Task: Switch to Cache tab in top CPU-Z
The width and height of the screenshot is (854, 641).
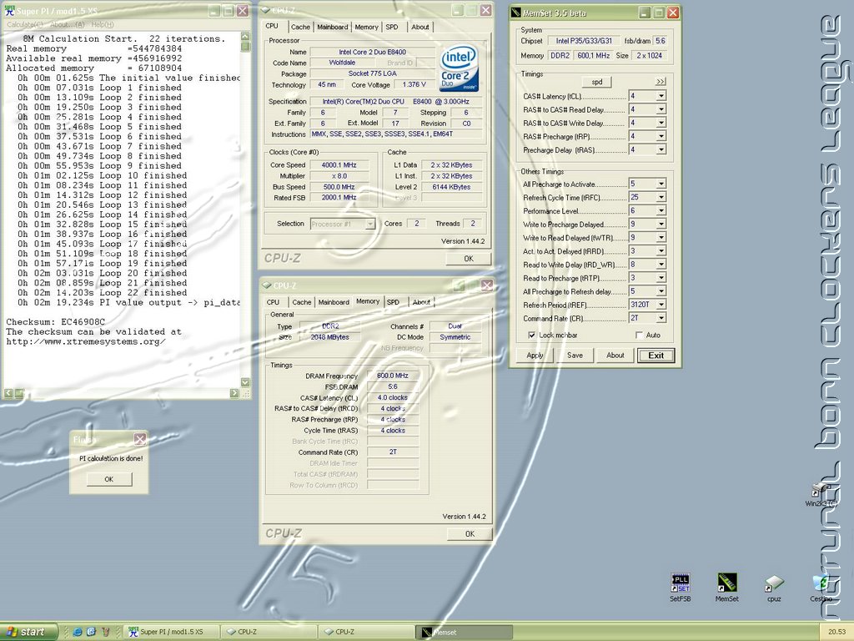Action: (300, 27)
